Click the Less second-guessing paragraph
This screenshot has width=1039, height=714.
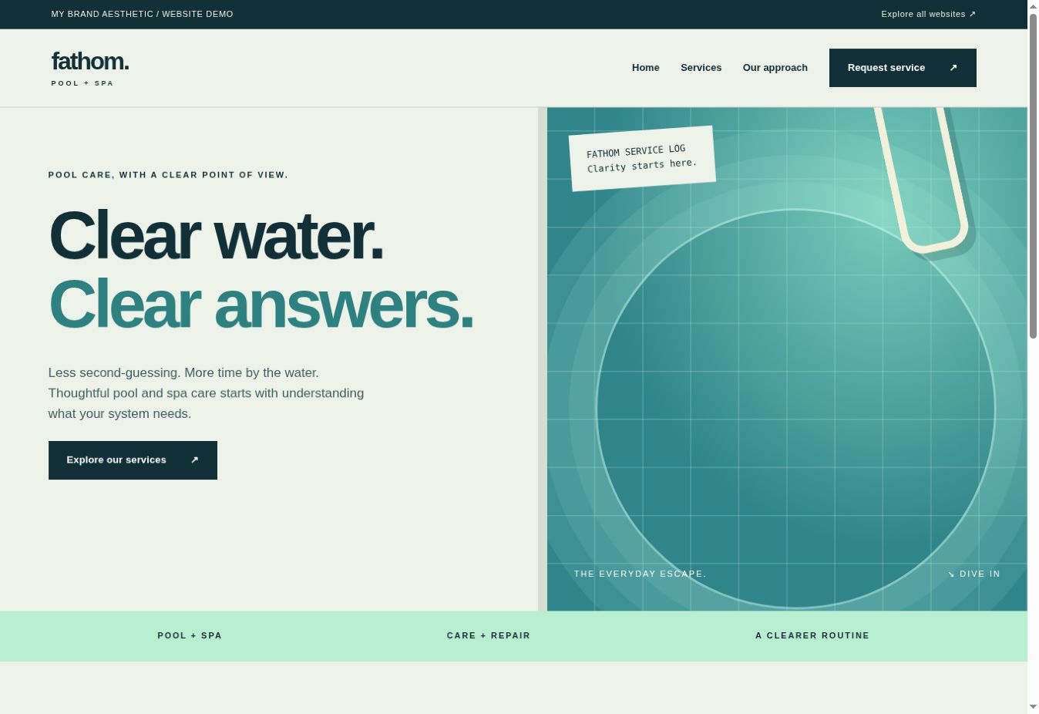tap(206, 393)
